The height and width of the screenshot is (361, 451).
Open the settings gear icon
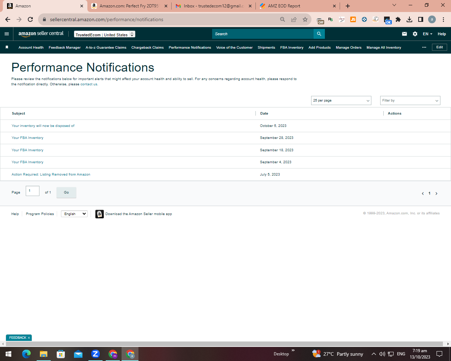pyautogui.click(x=415, y=34)
